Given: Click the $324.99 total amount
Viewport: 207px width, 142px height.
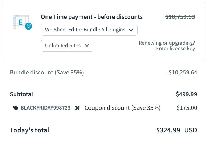Looking at the screenshot, I should [x=168, y=130].
